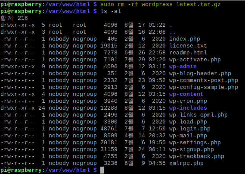245x174 pixels.
Task: Click file size 20181 of wp-settings.php
Action: (109, 142)
